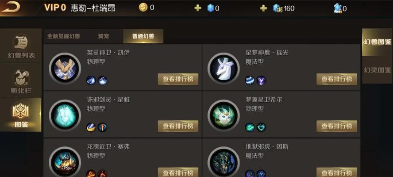Open 幻灵图鉴 side tab
Image resolution: width=393 pixels, height=177 pixels.
377,70
